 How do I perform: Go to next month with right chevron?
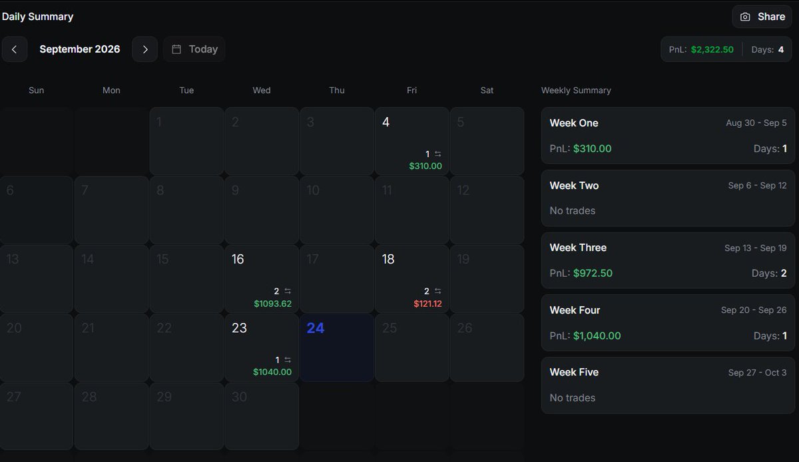coord(144,49)
